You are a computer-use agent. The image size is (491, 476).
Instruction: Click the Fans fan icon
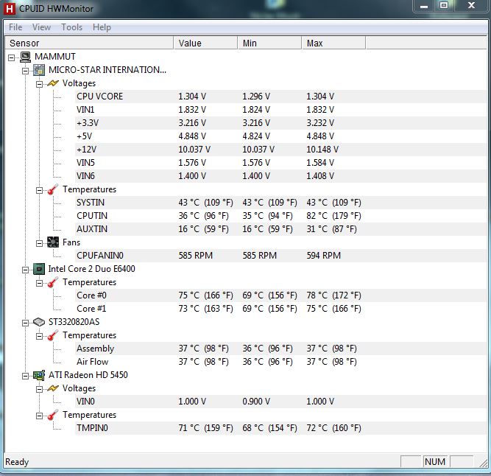(52, 242)
